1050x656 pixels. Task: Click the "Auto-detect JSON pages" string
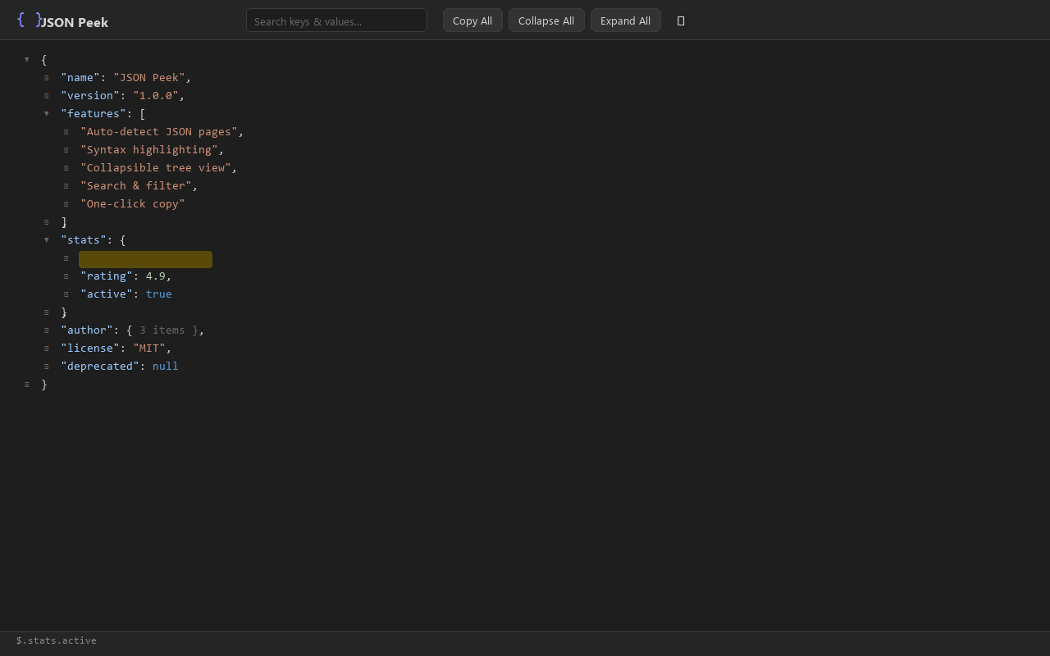[159, 132]
